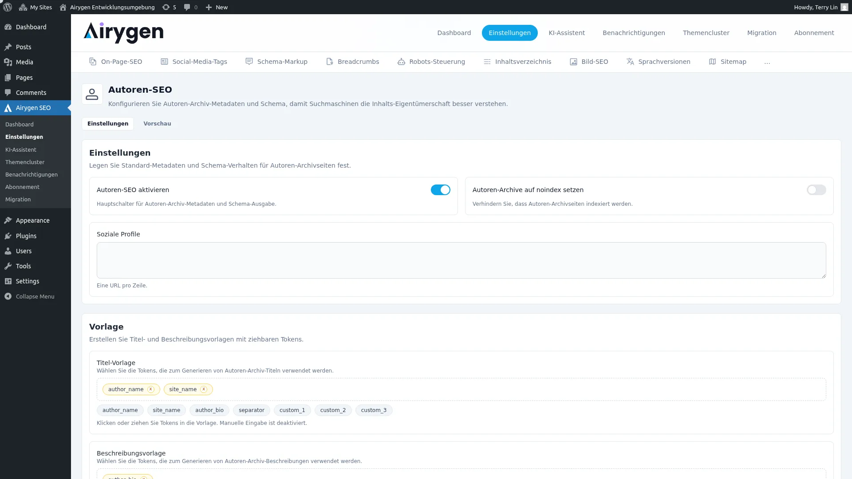Viewport: 852px width, 479px height.
Task: Open Benachrichtigungen in top navigation
Action: (634, 33)
